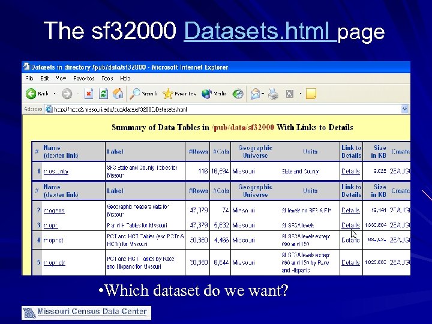
Task: Open the dataset name link in row 2
Action: (54, 211)
